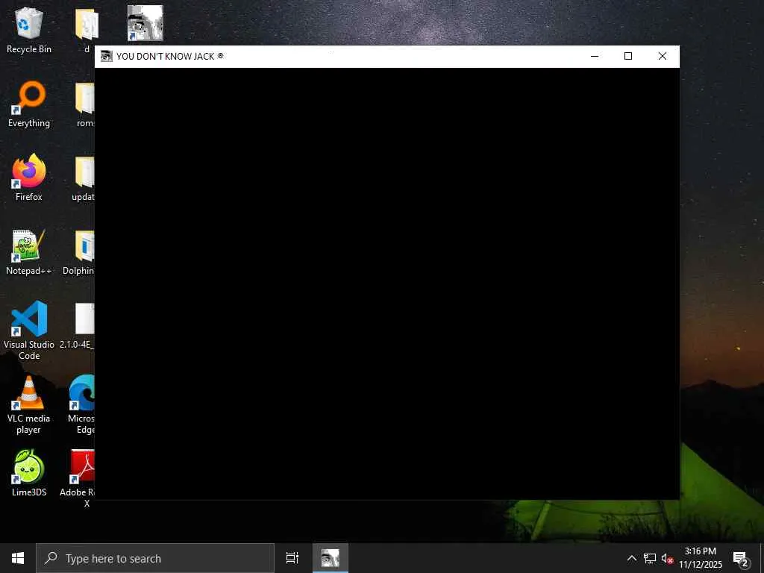Open the Recycle Bin desktop icon
Viewport: 764px width, 573px height.
tap(29, 30)
